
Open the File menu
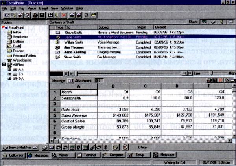[x=4, y=9]
